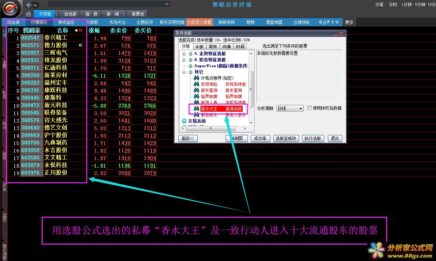This screenshot has width=436, height=261.
Task: Open the 股东深度挖掘 sub-tab
Action: [172, 22]
